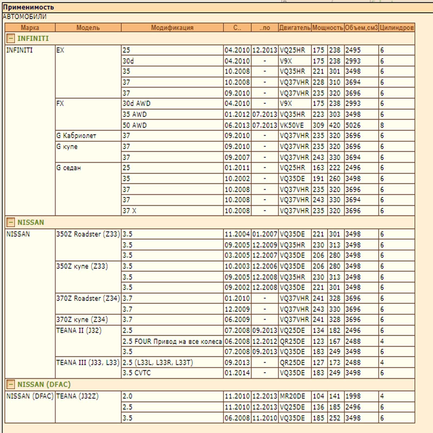Select the G Кабриолет model cell
This screenshot has width=433, height=433.
point(88,136)
